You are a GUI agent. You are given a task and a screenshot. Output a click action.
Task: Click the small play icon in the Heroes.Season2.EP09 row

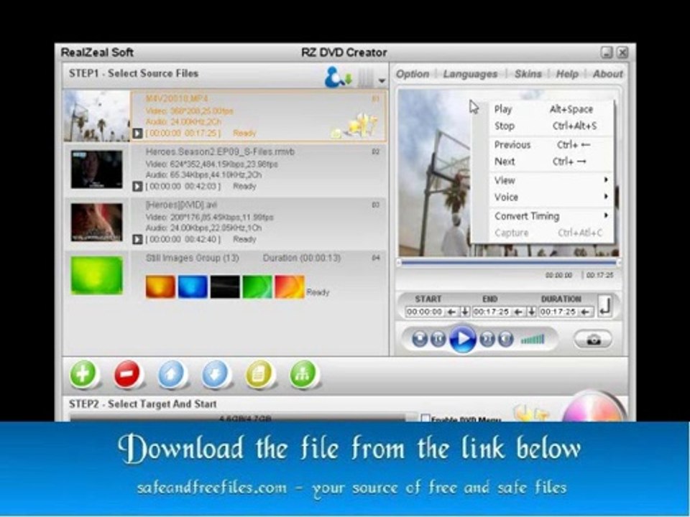[137, 187]
